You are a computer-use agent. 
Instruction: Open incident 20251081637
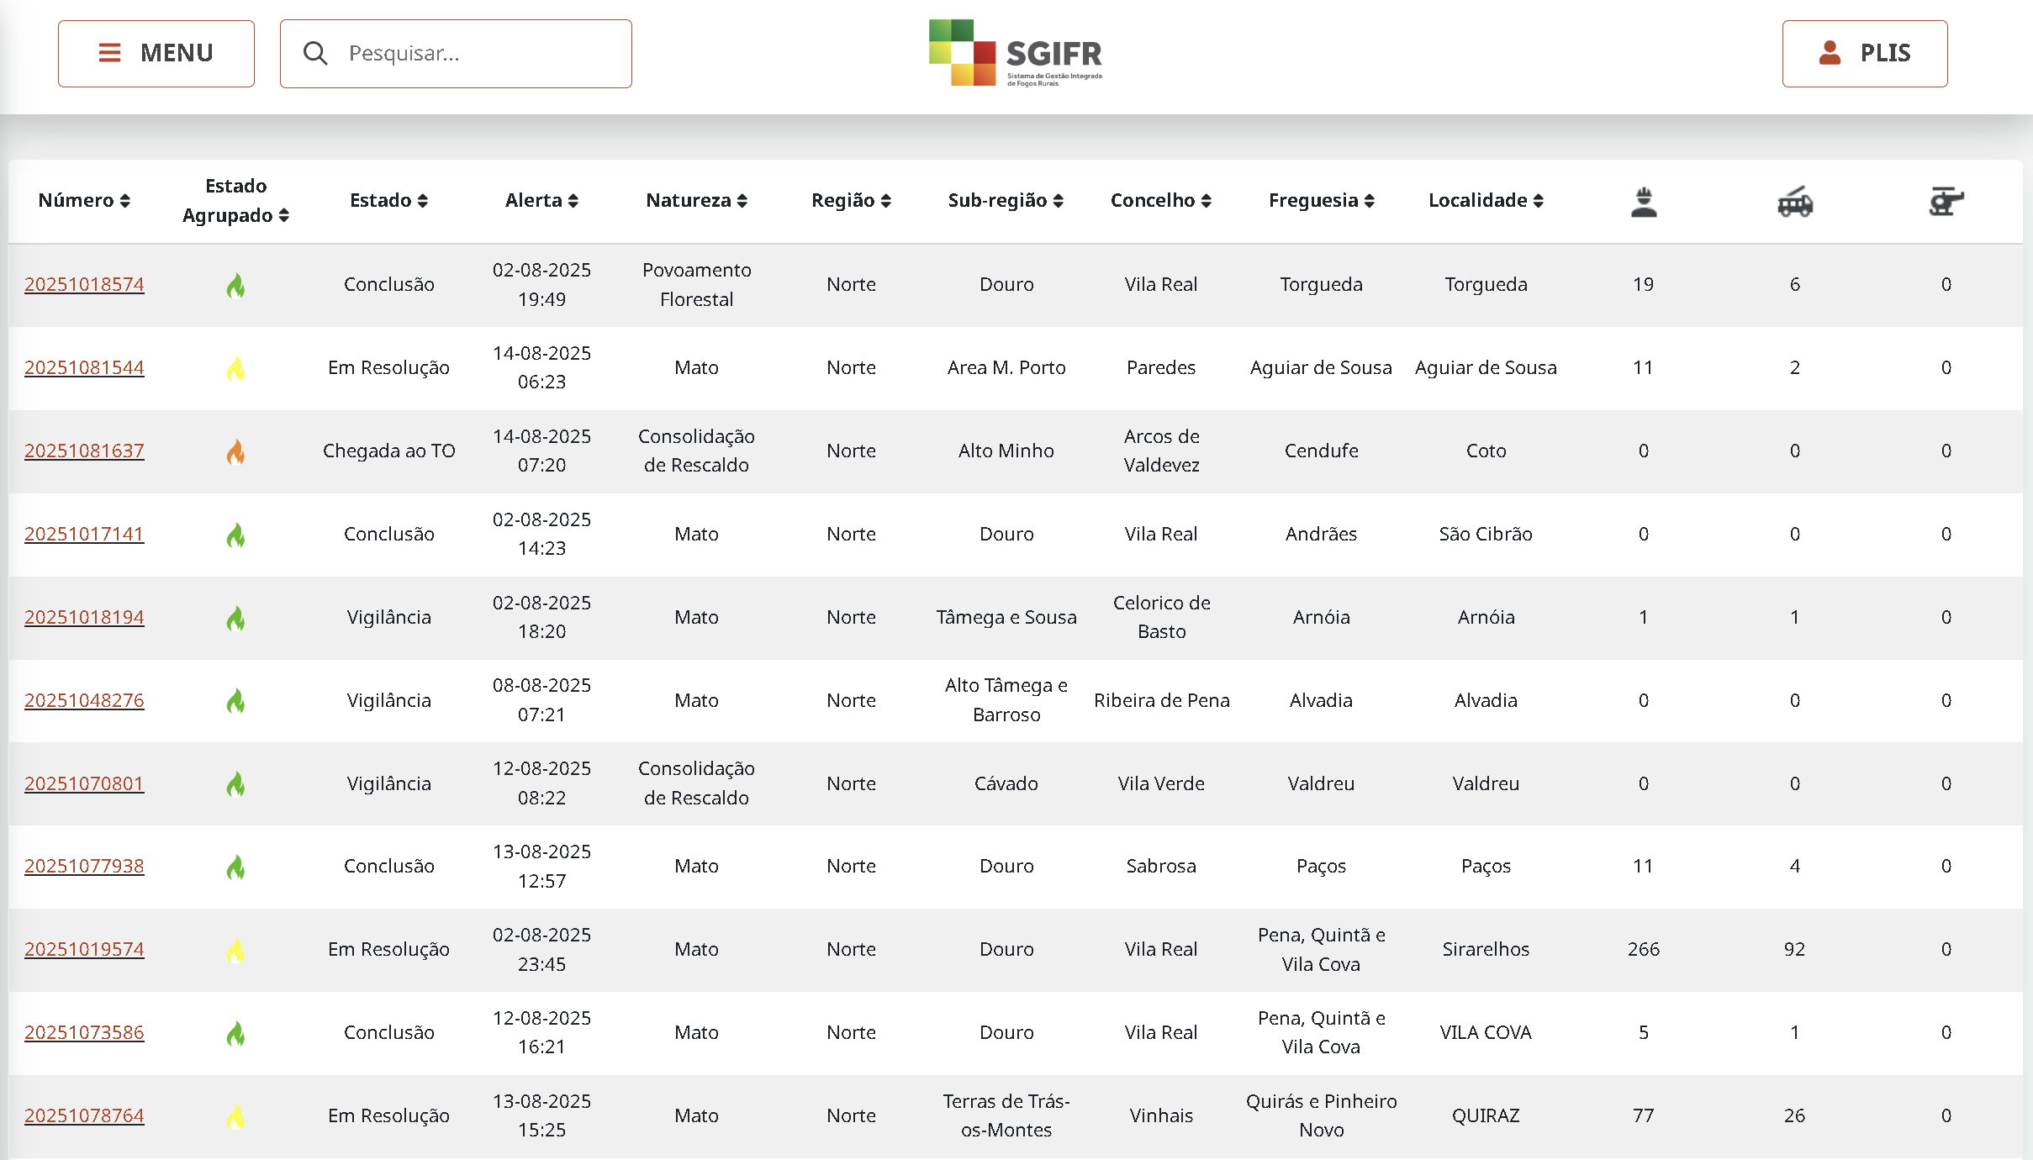click(84, 451)
